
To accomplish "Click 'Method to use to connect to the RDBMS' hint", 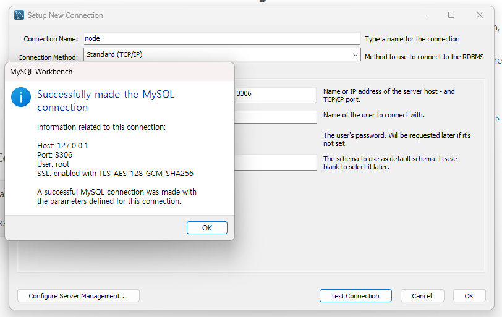I will 424,57.
